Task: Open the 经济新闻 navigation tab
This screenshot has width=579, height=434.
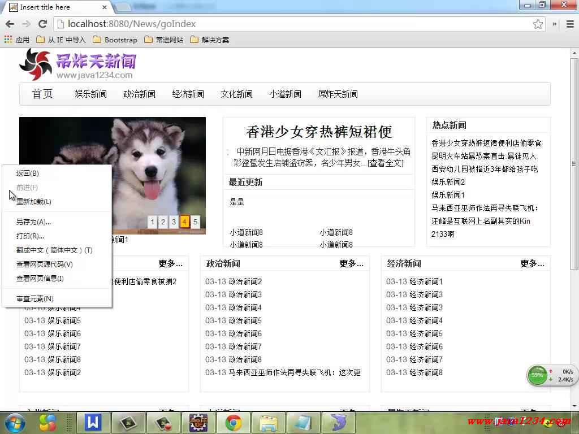Action: click(188, 94)
